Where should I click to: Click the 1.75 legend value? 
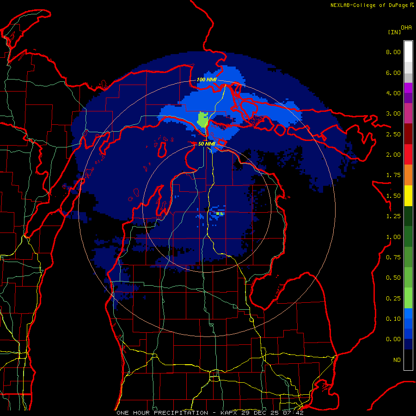coord(393,175)
